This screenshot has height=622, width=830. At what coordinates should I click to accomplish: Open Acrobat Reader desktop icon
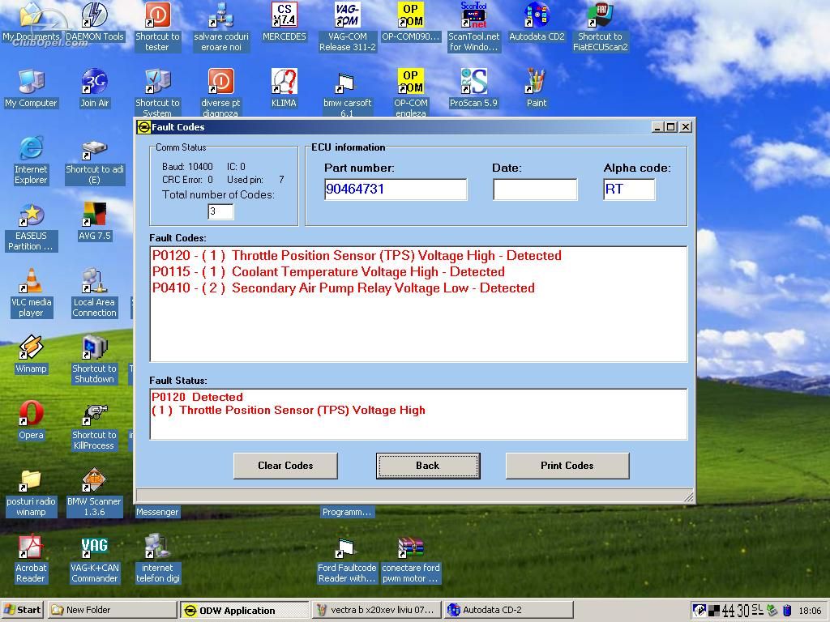31,559
